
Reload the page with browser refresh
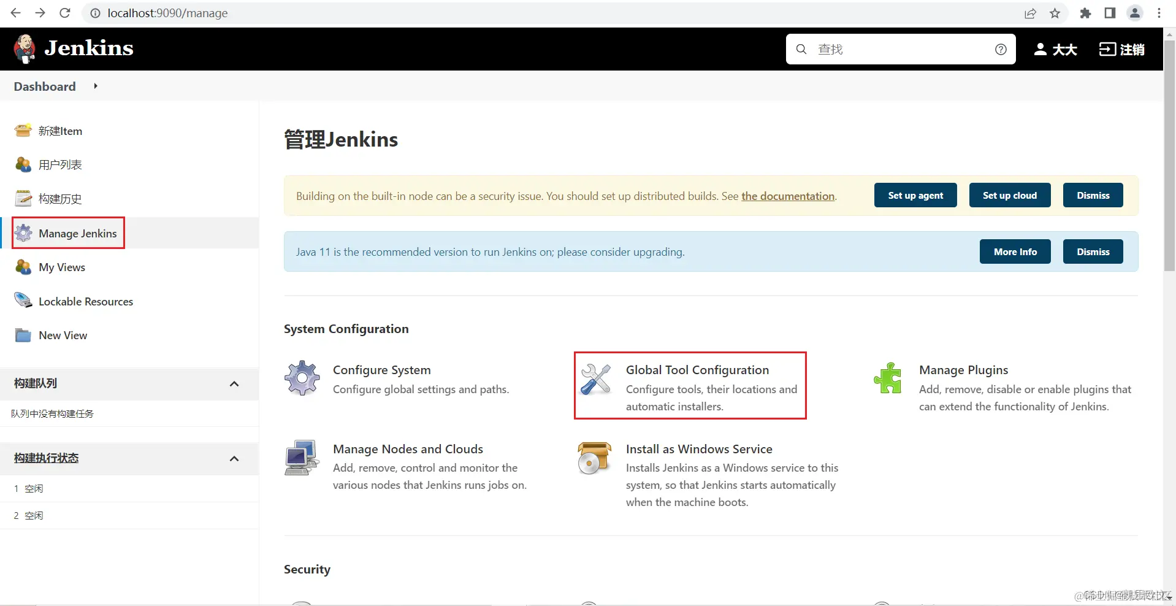coord(65,13)
